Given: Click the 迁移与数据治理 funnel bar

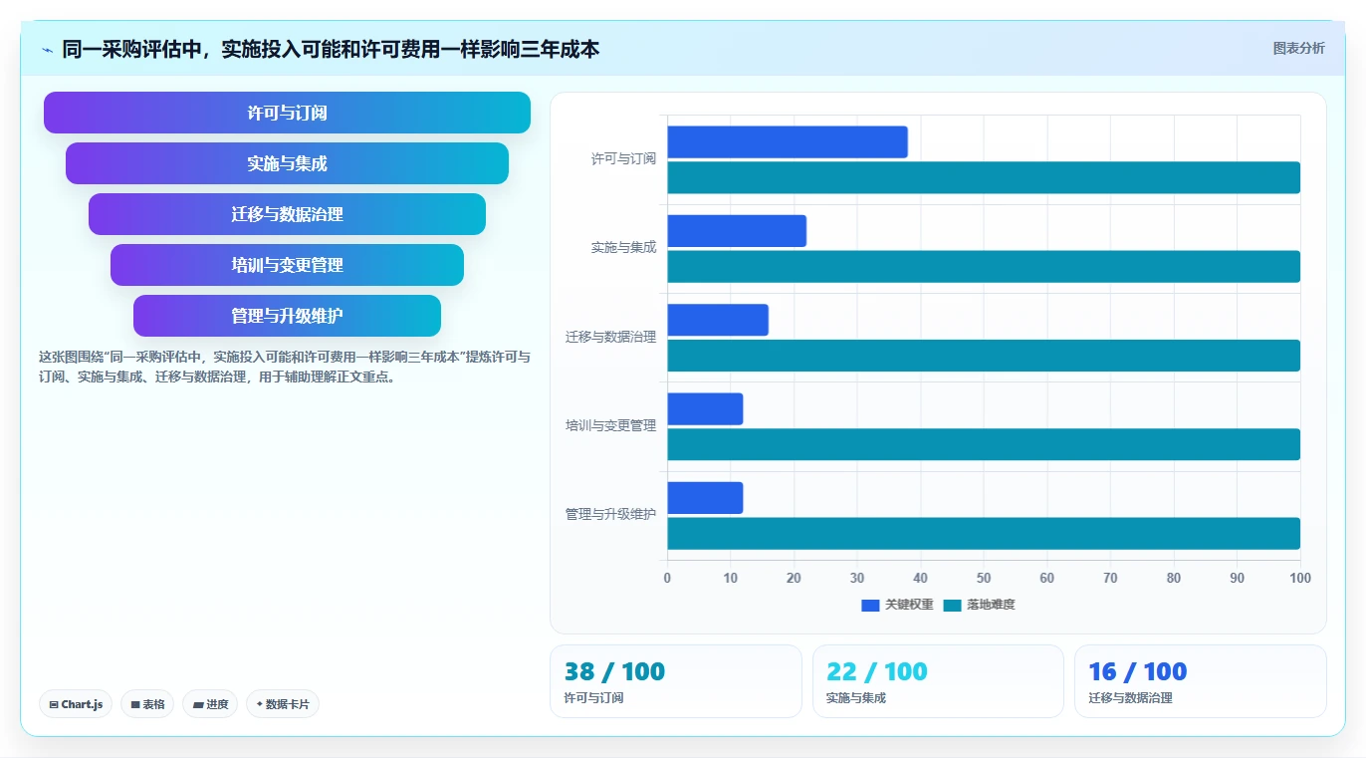Looking at the screenshot, I should (x=287, y=214).
